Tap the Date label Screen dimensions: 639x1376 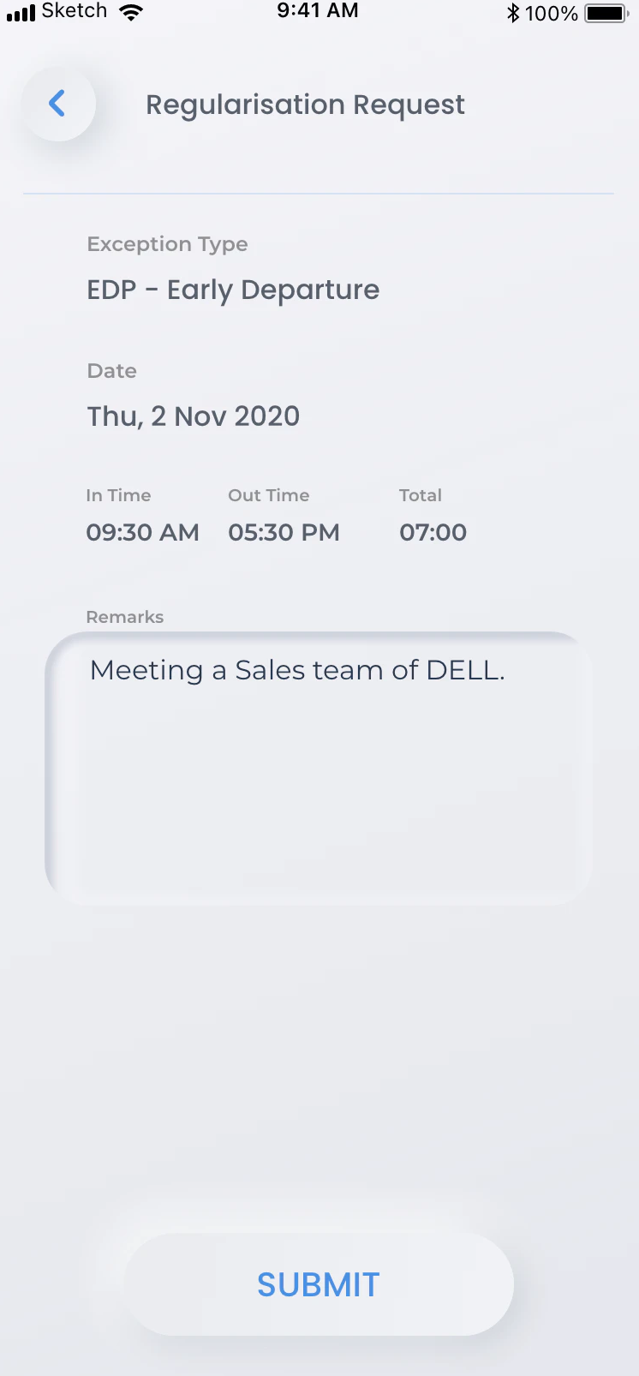click(x=111, y=371)
